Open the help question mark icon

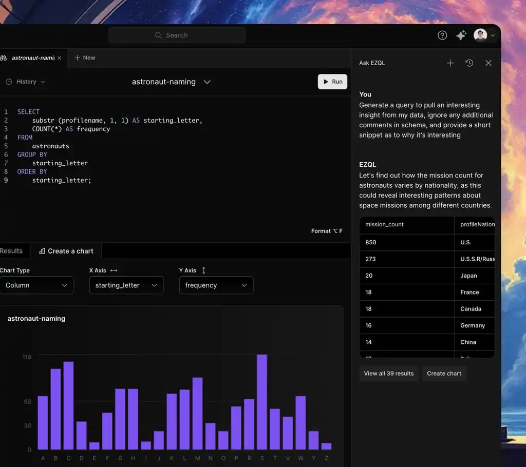click(x=442, y=35)
